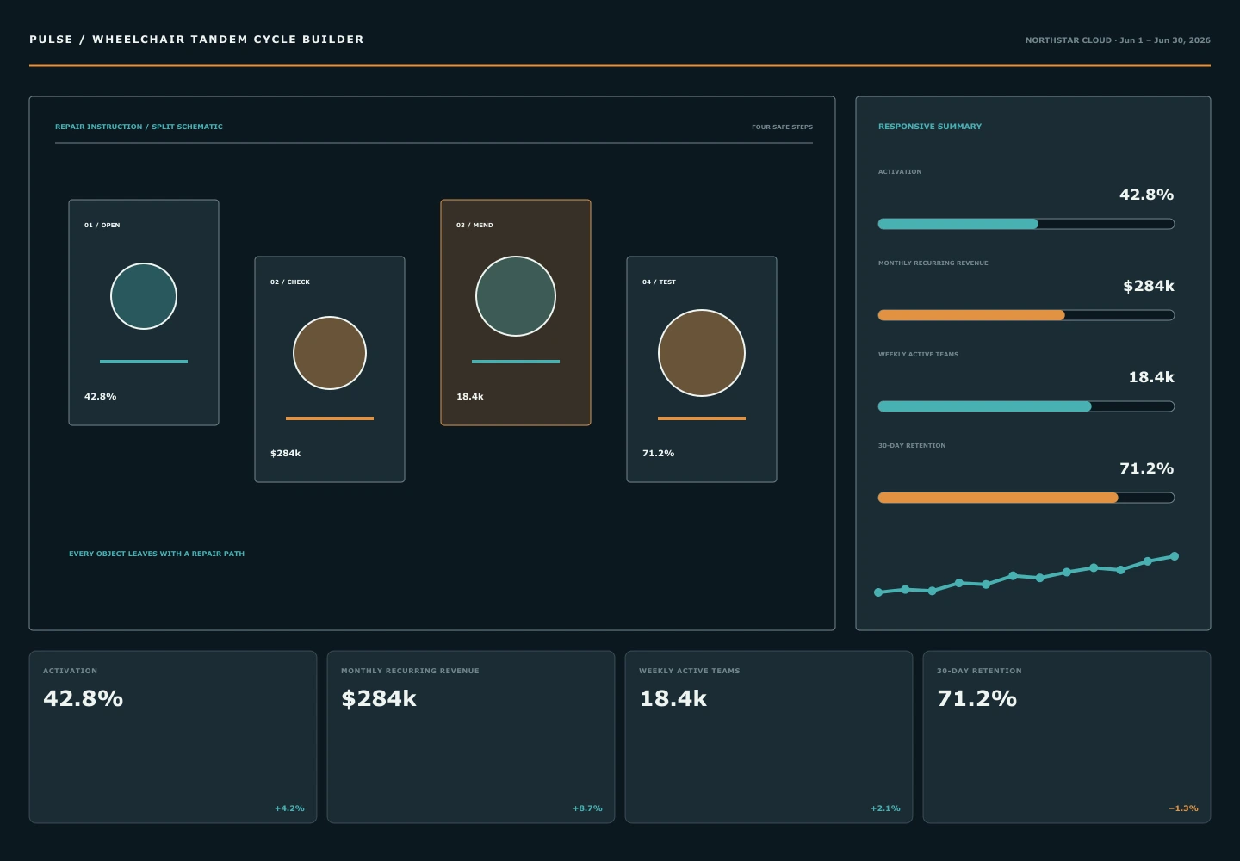
Task: Click the circle in the 03 / MEND card
Action: click(516, 296)
